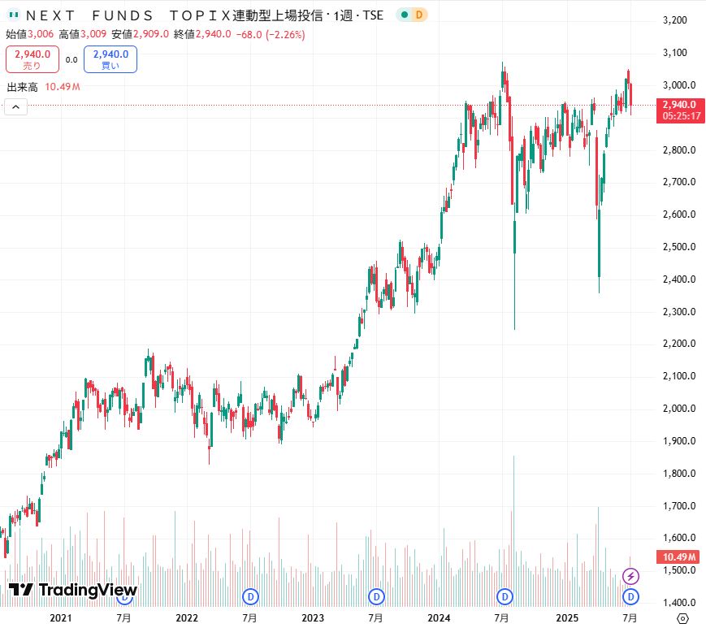Select the 出来高 volume indicator label

[23, 87]
